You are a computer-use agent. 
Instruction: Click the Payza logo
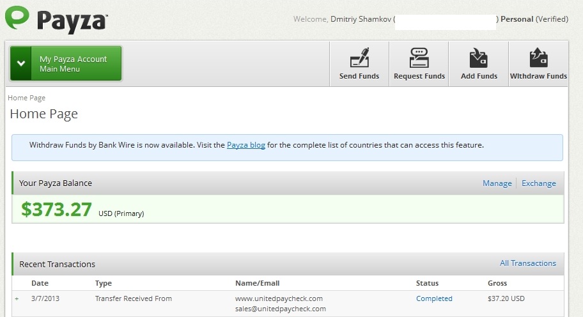pyautogui.click(x=56, y=19)
